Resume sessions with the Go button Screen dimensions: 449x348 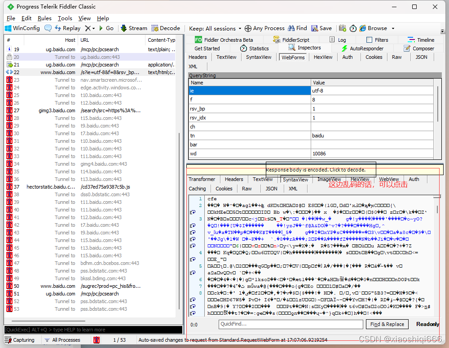pos(106,28)
